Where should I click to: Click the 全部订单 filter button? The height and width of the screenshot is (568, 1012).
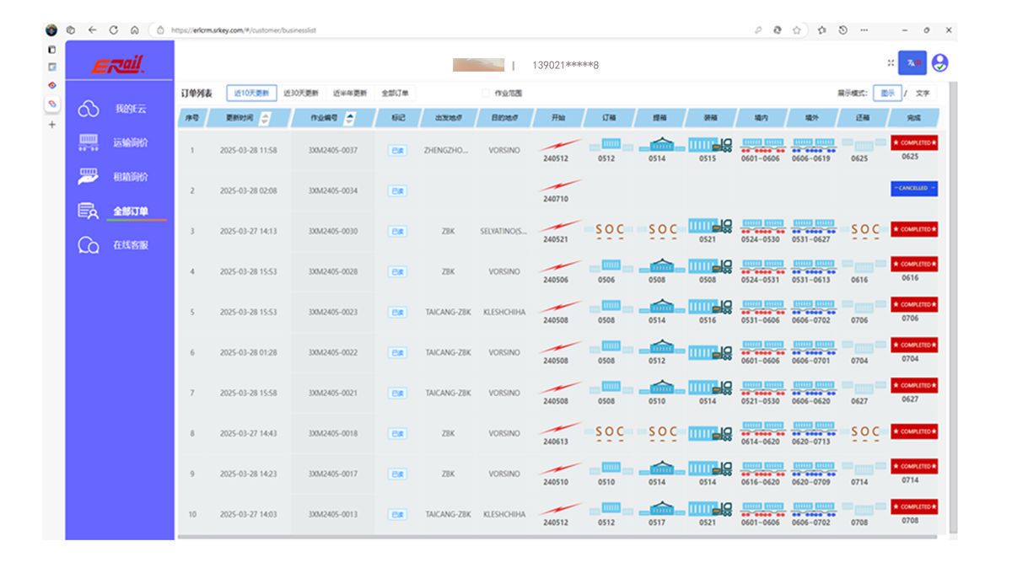[x=395, y=94]
